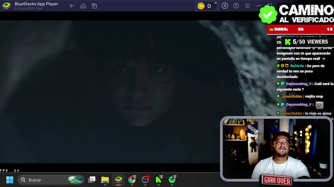The height and width of the screenshot is (187, 334).
Task: Click the BlueStacks logo in title bar
Action: (6, 6)
